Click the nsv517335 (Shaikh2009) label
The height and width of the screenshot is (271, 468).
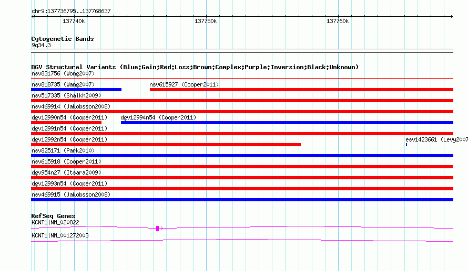pyautogui.click(x=66, y=95)
